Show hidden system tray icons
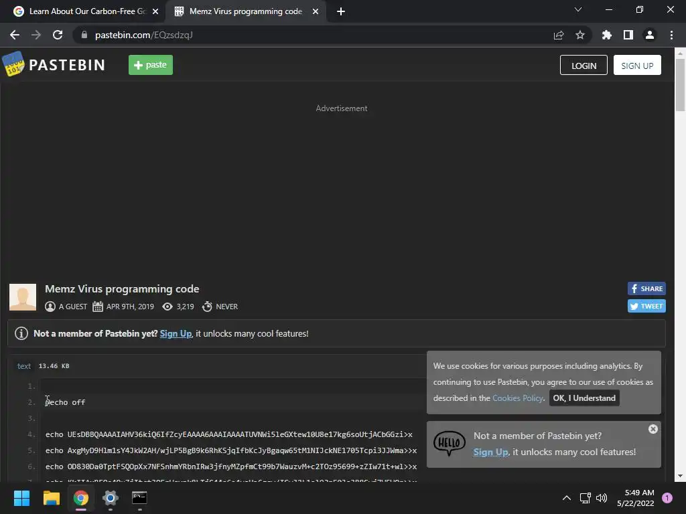Image resolution: width=686 pixels, height=514 pixels. click(567, 498)
